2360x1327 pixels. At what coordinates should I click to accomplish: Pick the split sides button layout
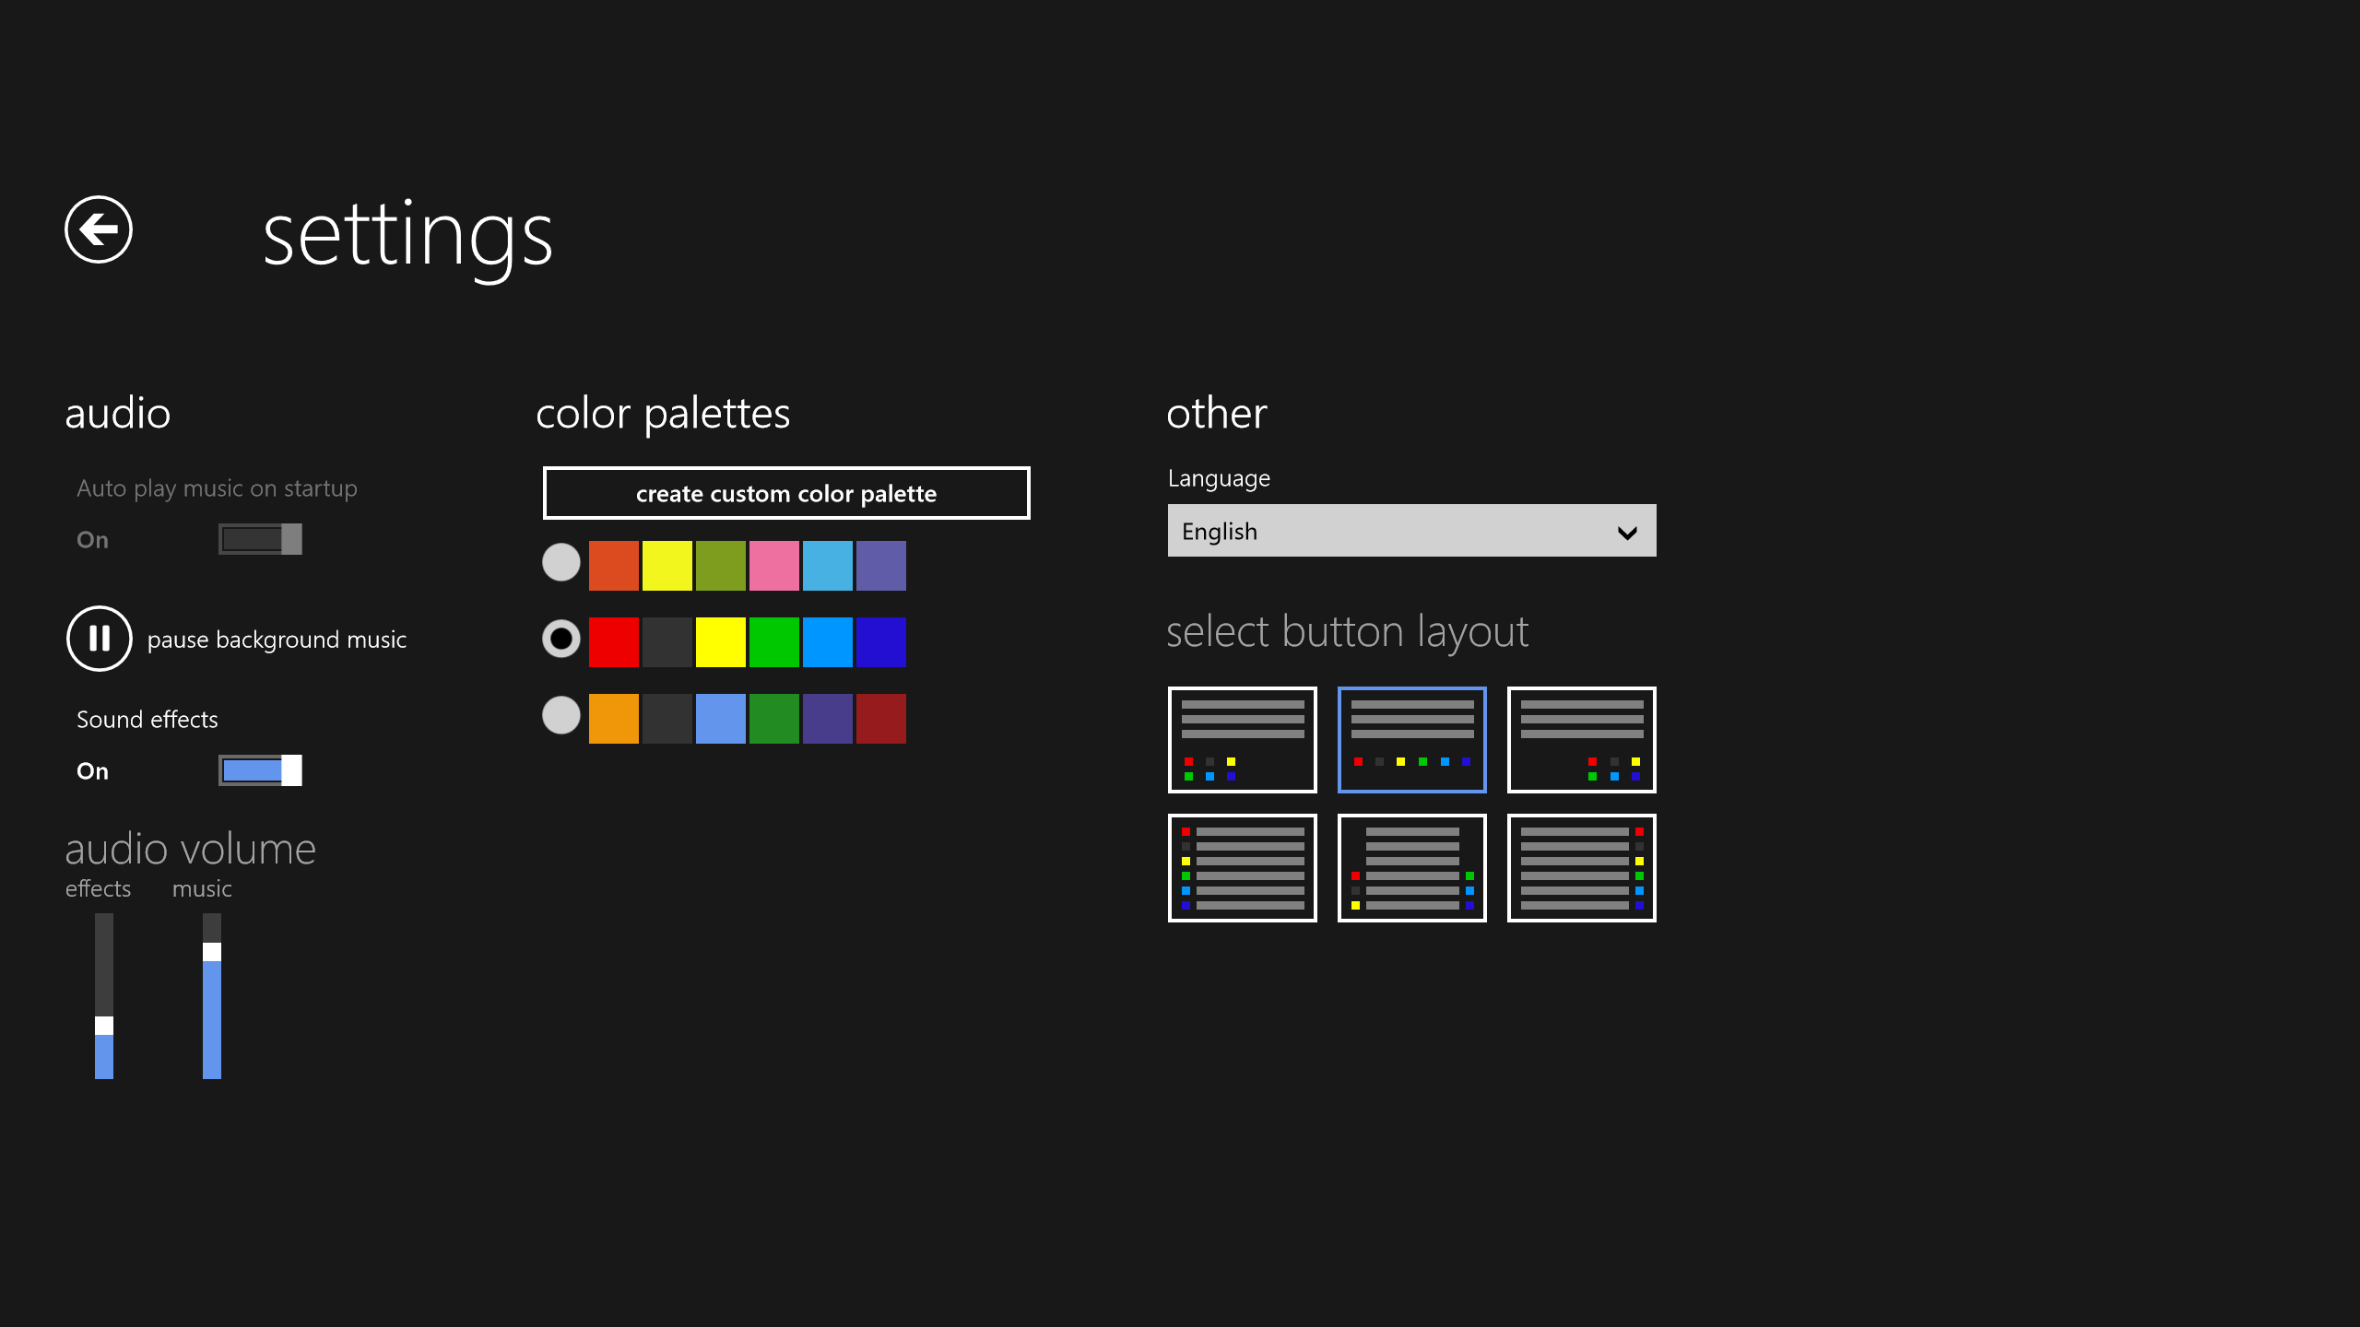[x=1411, y=868]
